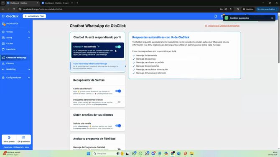Open Microsoft Edge from taskbar
This screenshot has width=280, height=157.
coord(179,154)
